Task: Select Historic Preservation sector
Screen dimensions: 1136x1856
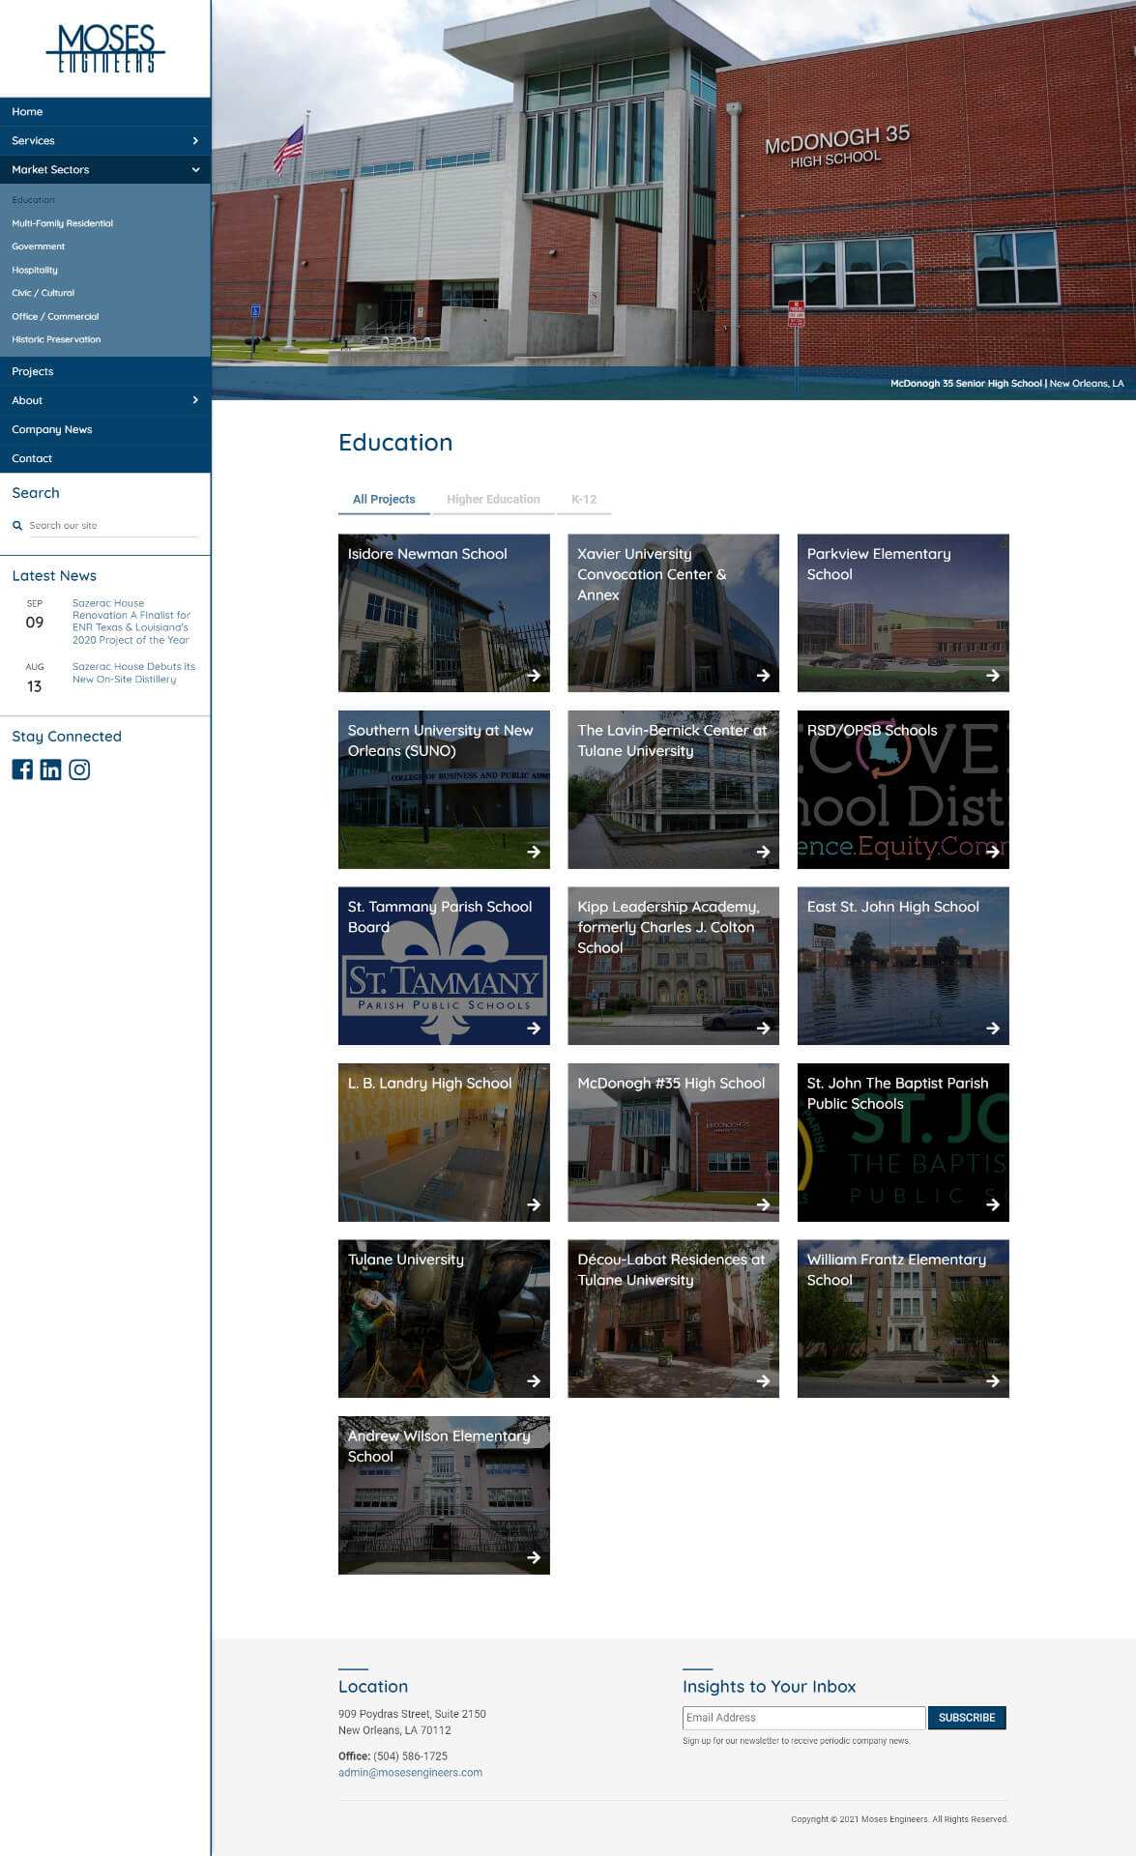Action: (x=56, y=339)
